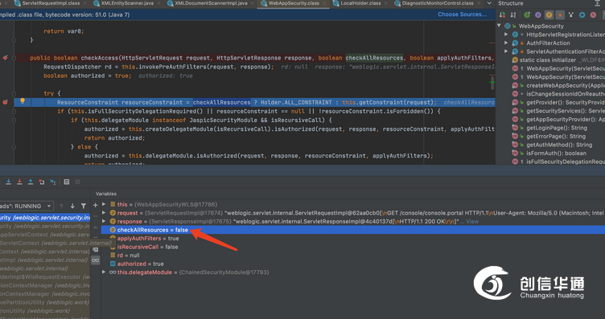Toggle Show Properties purple P filter

(538, 15)
